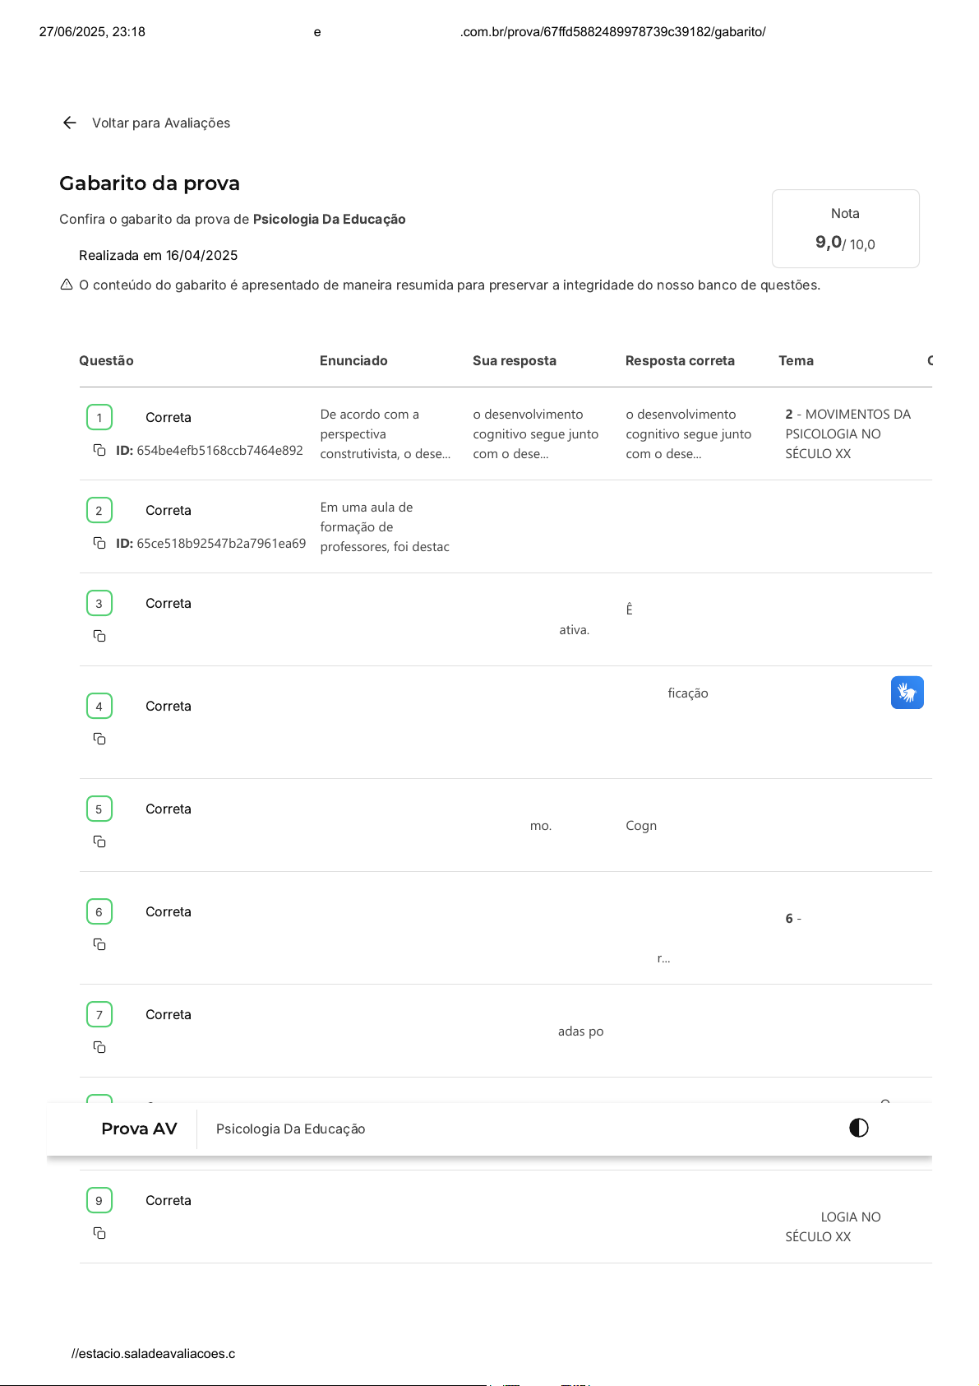The height and width of the screenshot is (1386, 979).
Task: Click the back arrow icon
Action: [69, 123]
